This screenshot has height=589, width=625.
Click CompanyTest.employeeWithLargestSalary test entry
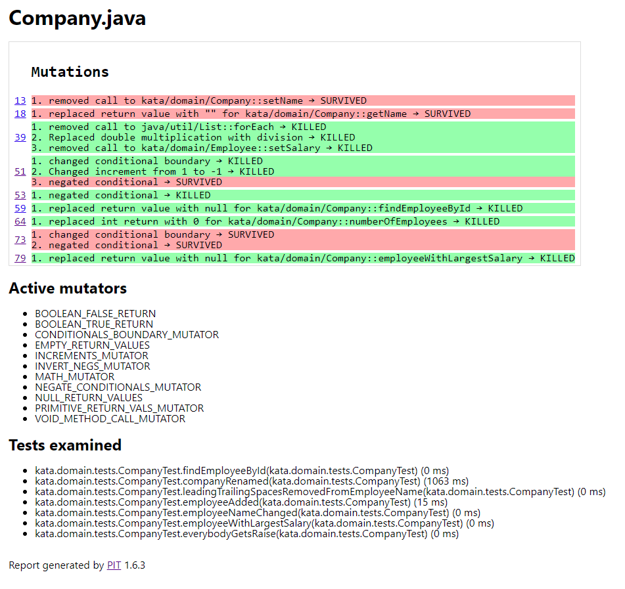click(265, 523)
